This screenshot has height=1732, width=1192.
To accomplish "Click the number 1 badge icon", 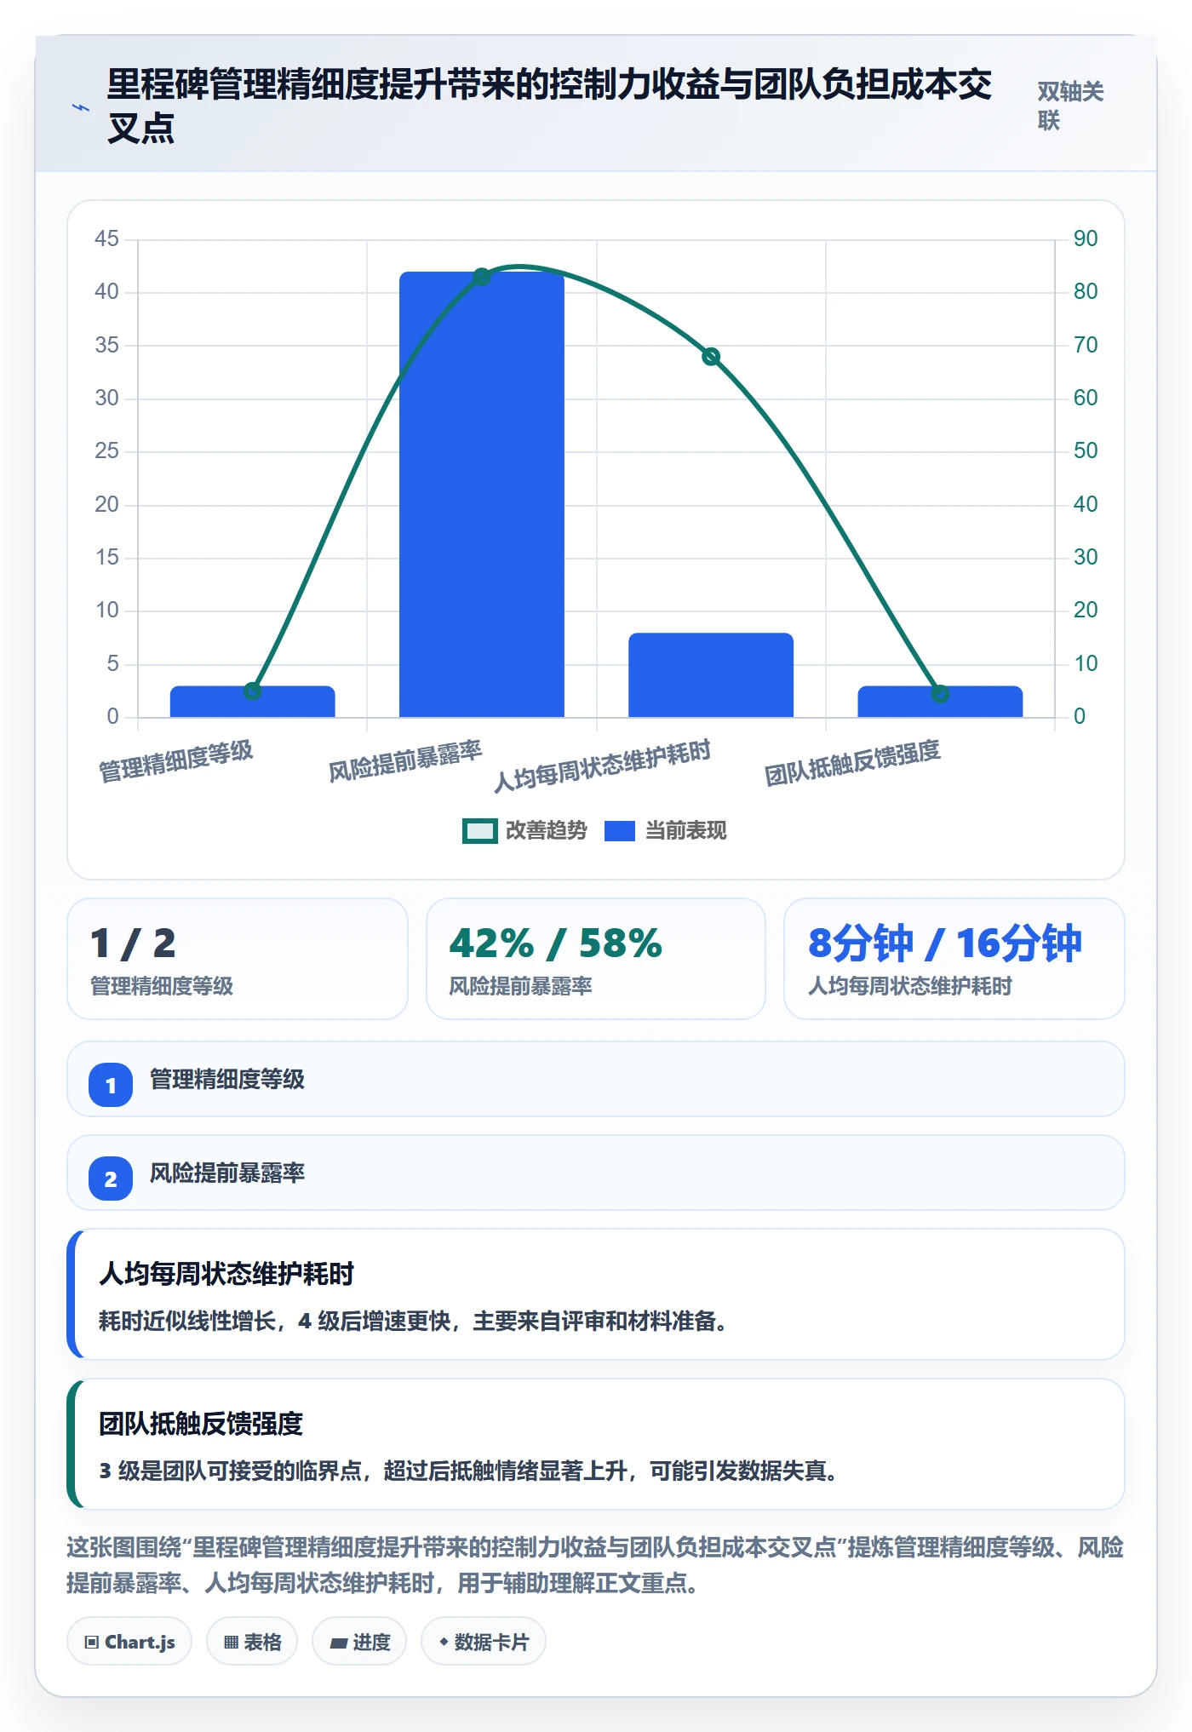I will tap(111, 1085).
